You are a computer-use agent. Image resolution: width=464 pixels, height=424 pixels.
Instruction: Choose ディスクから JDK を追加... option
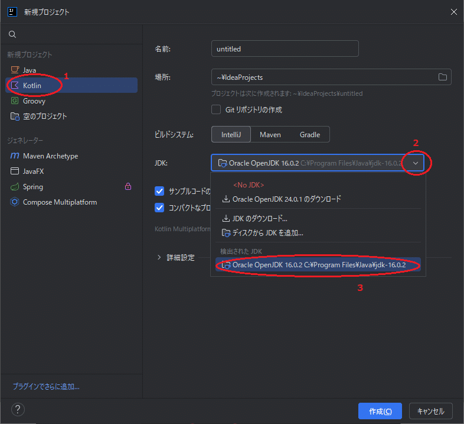point(318,233)
